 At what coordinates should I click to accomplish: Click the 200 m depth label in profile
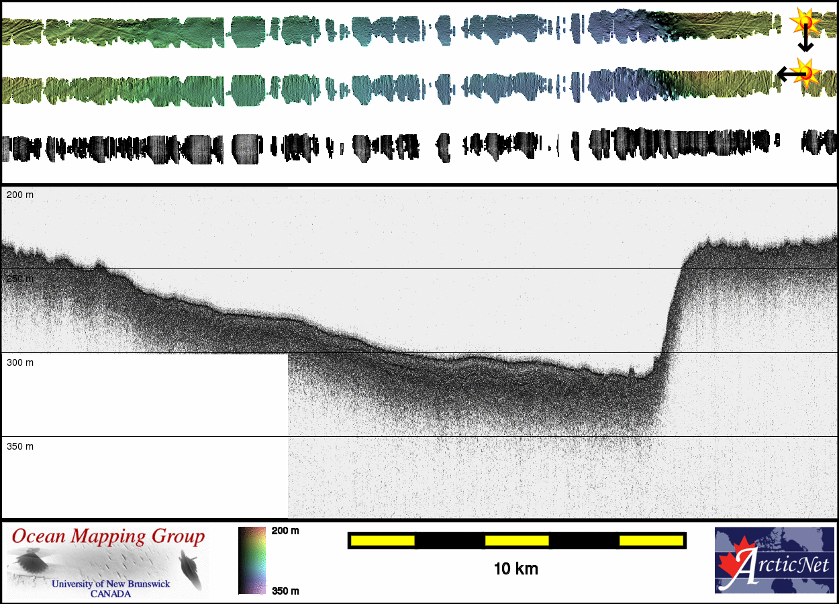point(20,195)
